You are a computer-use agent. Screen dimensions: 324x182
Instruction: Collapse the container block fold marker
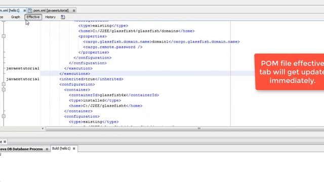(x=4, y=89)
